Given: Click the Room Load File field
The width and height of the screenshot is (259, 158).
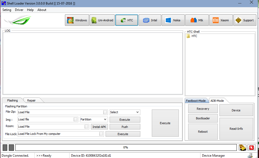Looking at the screenshot, I should (53, 127).
